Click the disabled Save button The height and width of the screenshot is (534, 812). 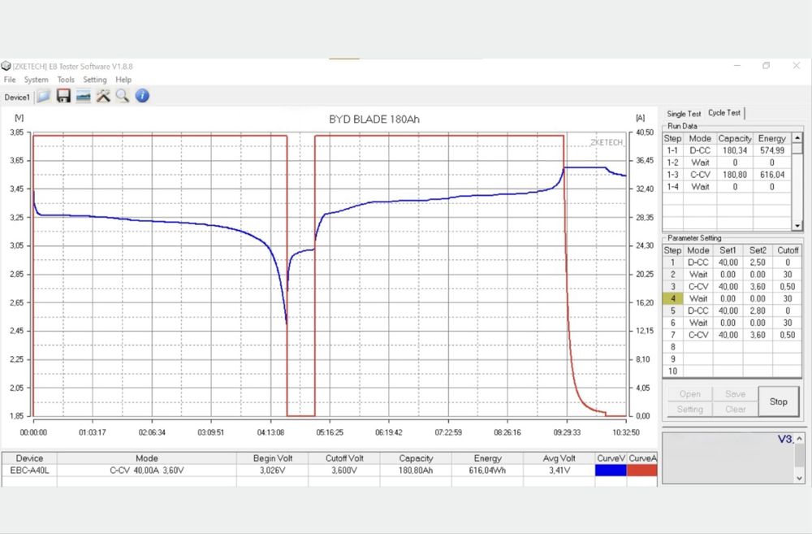(736, 394)
